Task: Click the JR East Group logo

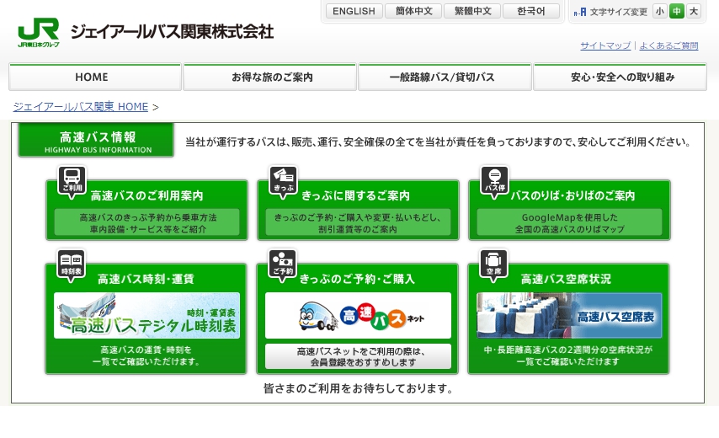Action: (x=39, y=32)
